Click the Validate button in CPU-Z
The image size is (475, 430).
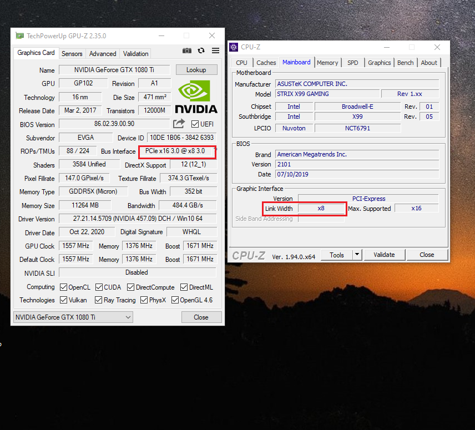384,255
